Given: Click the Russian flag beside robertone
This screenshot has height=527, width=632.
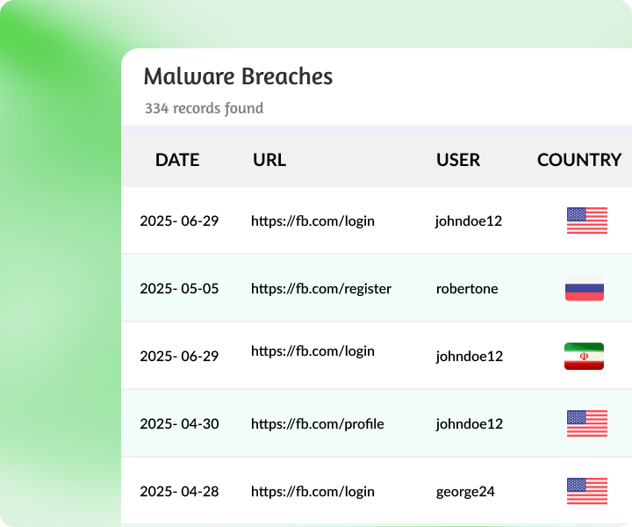Looking at the screenshot, I should point(585,288).
